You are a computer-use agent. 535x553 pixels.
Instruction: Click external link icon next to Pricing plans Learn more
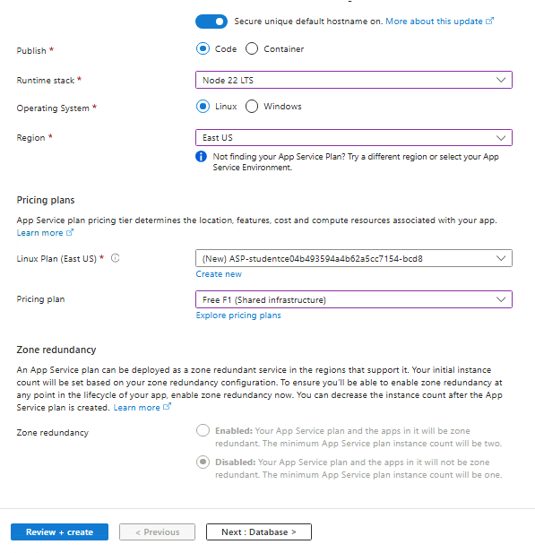click(70, 232)
